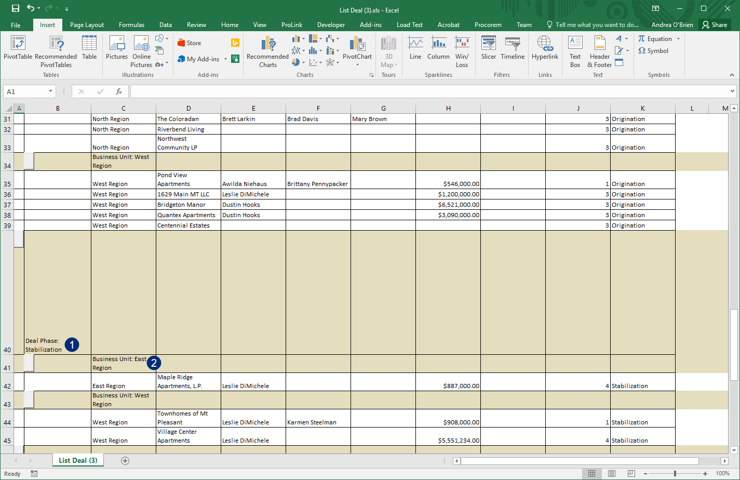This screenshot has height=480, width=740.
Task: Insert a Table from the ribbon
Action: click(89, 48)
